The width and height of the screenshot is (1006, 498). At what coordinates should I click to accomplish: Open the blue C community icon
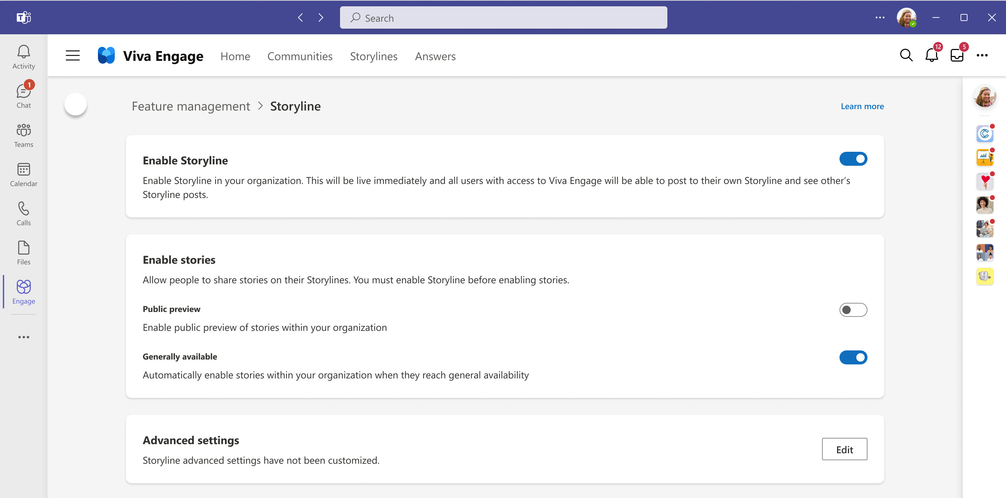(x=985, y=134)
